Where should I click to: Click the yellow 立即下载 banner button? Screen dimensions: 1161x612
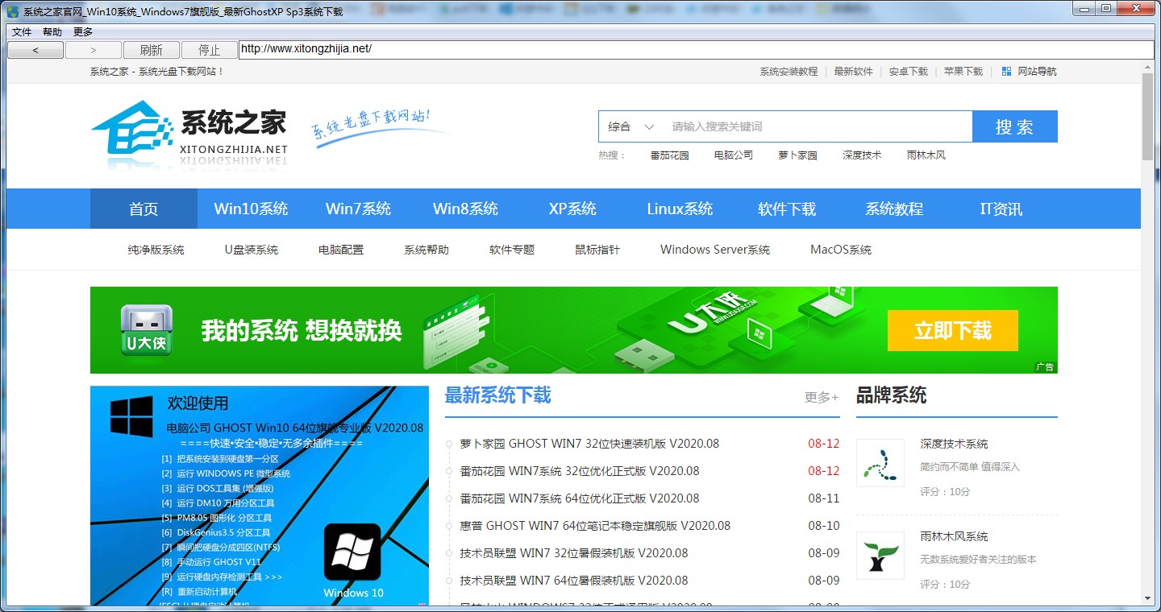(x=952, y=330)
